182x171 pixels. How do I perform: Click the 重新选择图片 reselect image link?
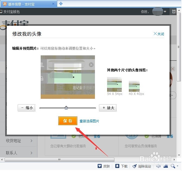tap(89, 121)
